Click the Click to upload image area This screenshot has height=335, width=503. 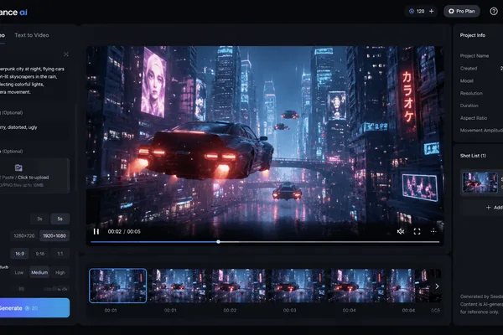34,178
